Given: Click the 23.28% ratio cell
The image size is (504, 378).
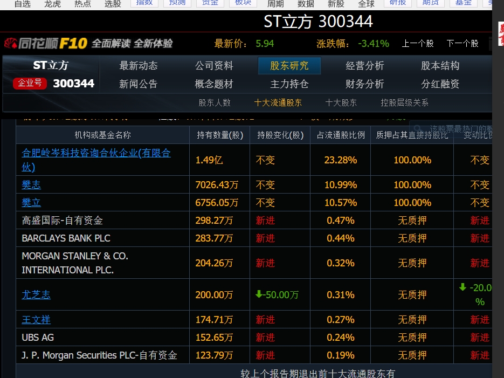Looking at the screenshot, I should pos(340,160).
